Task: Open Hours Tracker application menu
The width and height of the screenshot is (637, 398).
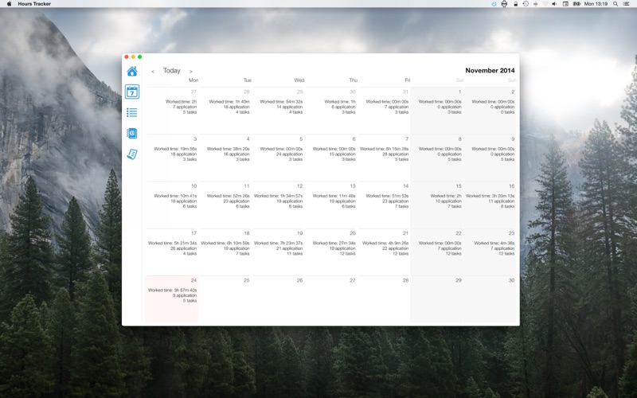Action: 34,4
